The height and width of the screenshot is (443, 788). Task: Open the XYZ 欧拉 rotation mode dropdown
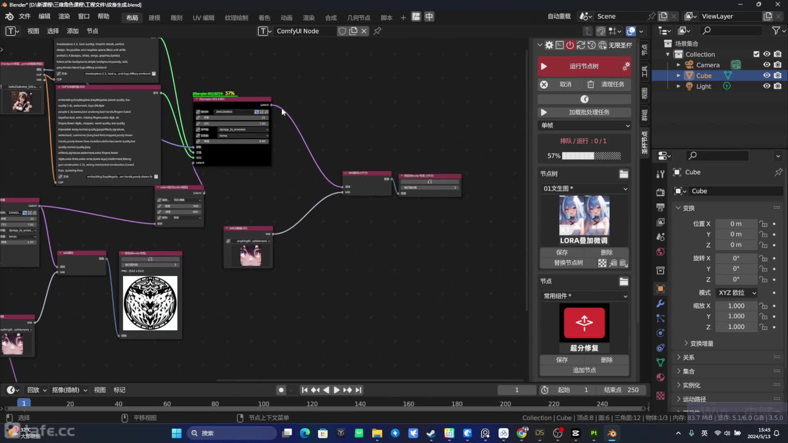[x=737, y=293]
